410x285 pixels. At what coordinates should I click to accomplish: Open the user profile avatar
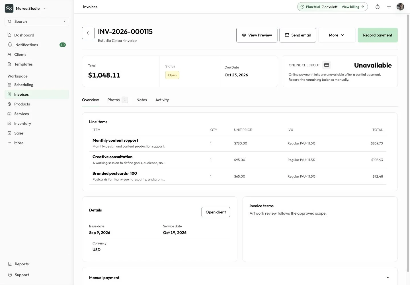click(400, 7)
